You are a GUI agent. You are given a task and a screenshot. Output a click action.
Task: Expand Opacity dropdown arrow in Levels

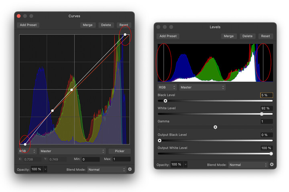[185, 164]
